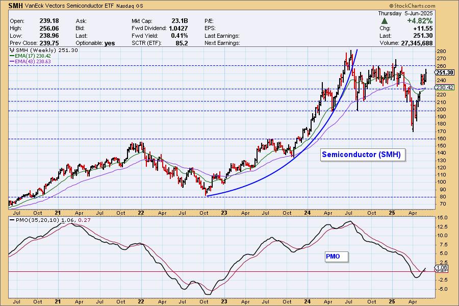Select the High value 256.06

pos(49,29)
